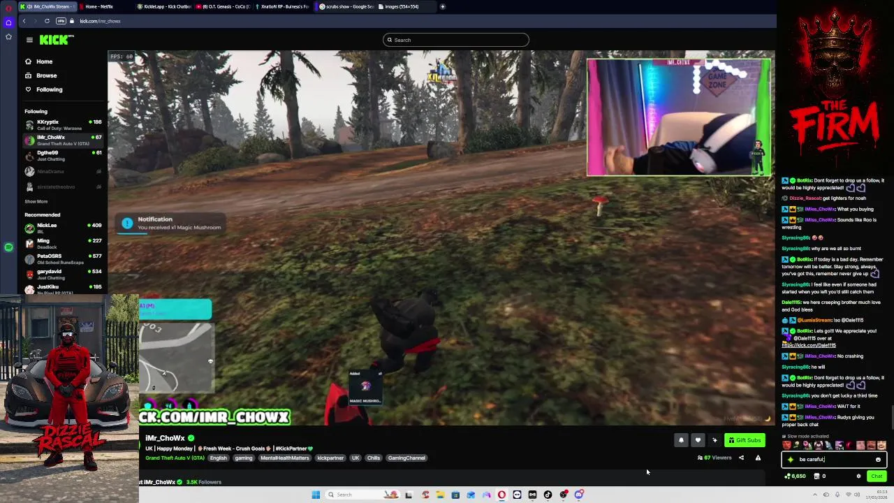
Task: Open File Explorer from taskbar
Action: point(440,495)
